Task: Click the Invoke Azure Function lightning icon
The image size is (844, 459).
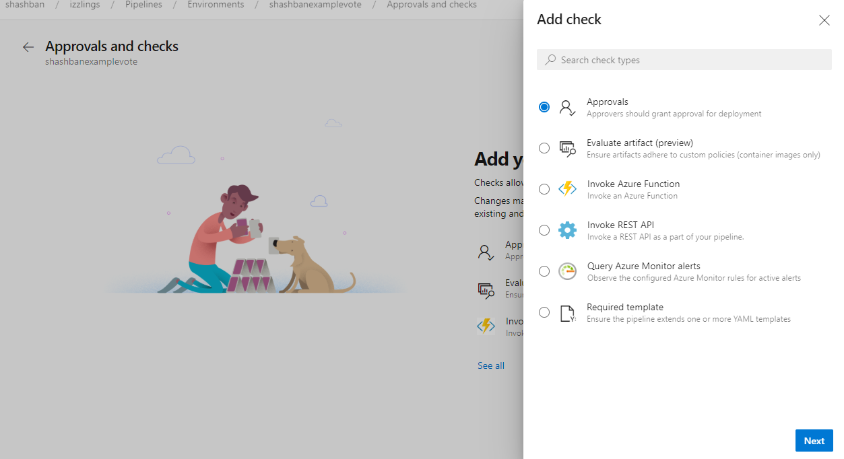Action: click(x=566, y=188)
